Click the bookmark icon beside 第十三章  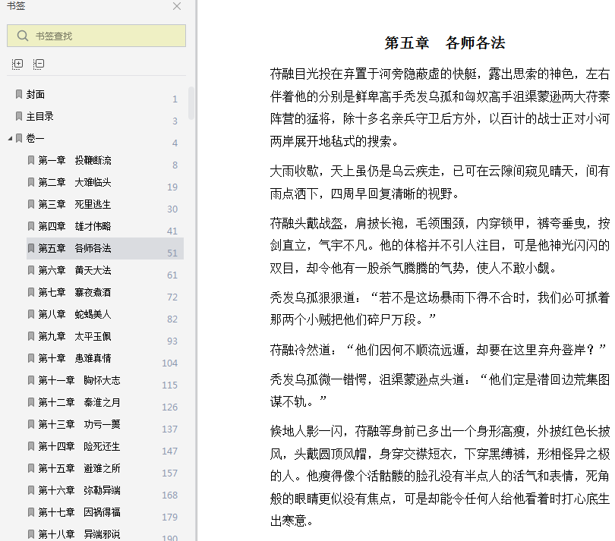pyautogui.click(x=31, y=423)
